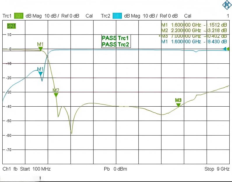Select the M3 7.000000 GHz marker info line
This screenshot has height=182, width=232.
194,36
